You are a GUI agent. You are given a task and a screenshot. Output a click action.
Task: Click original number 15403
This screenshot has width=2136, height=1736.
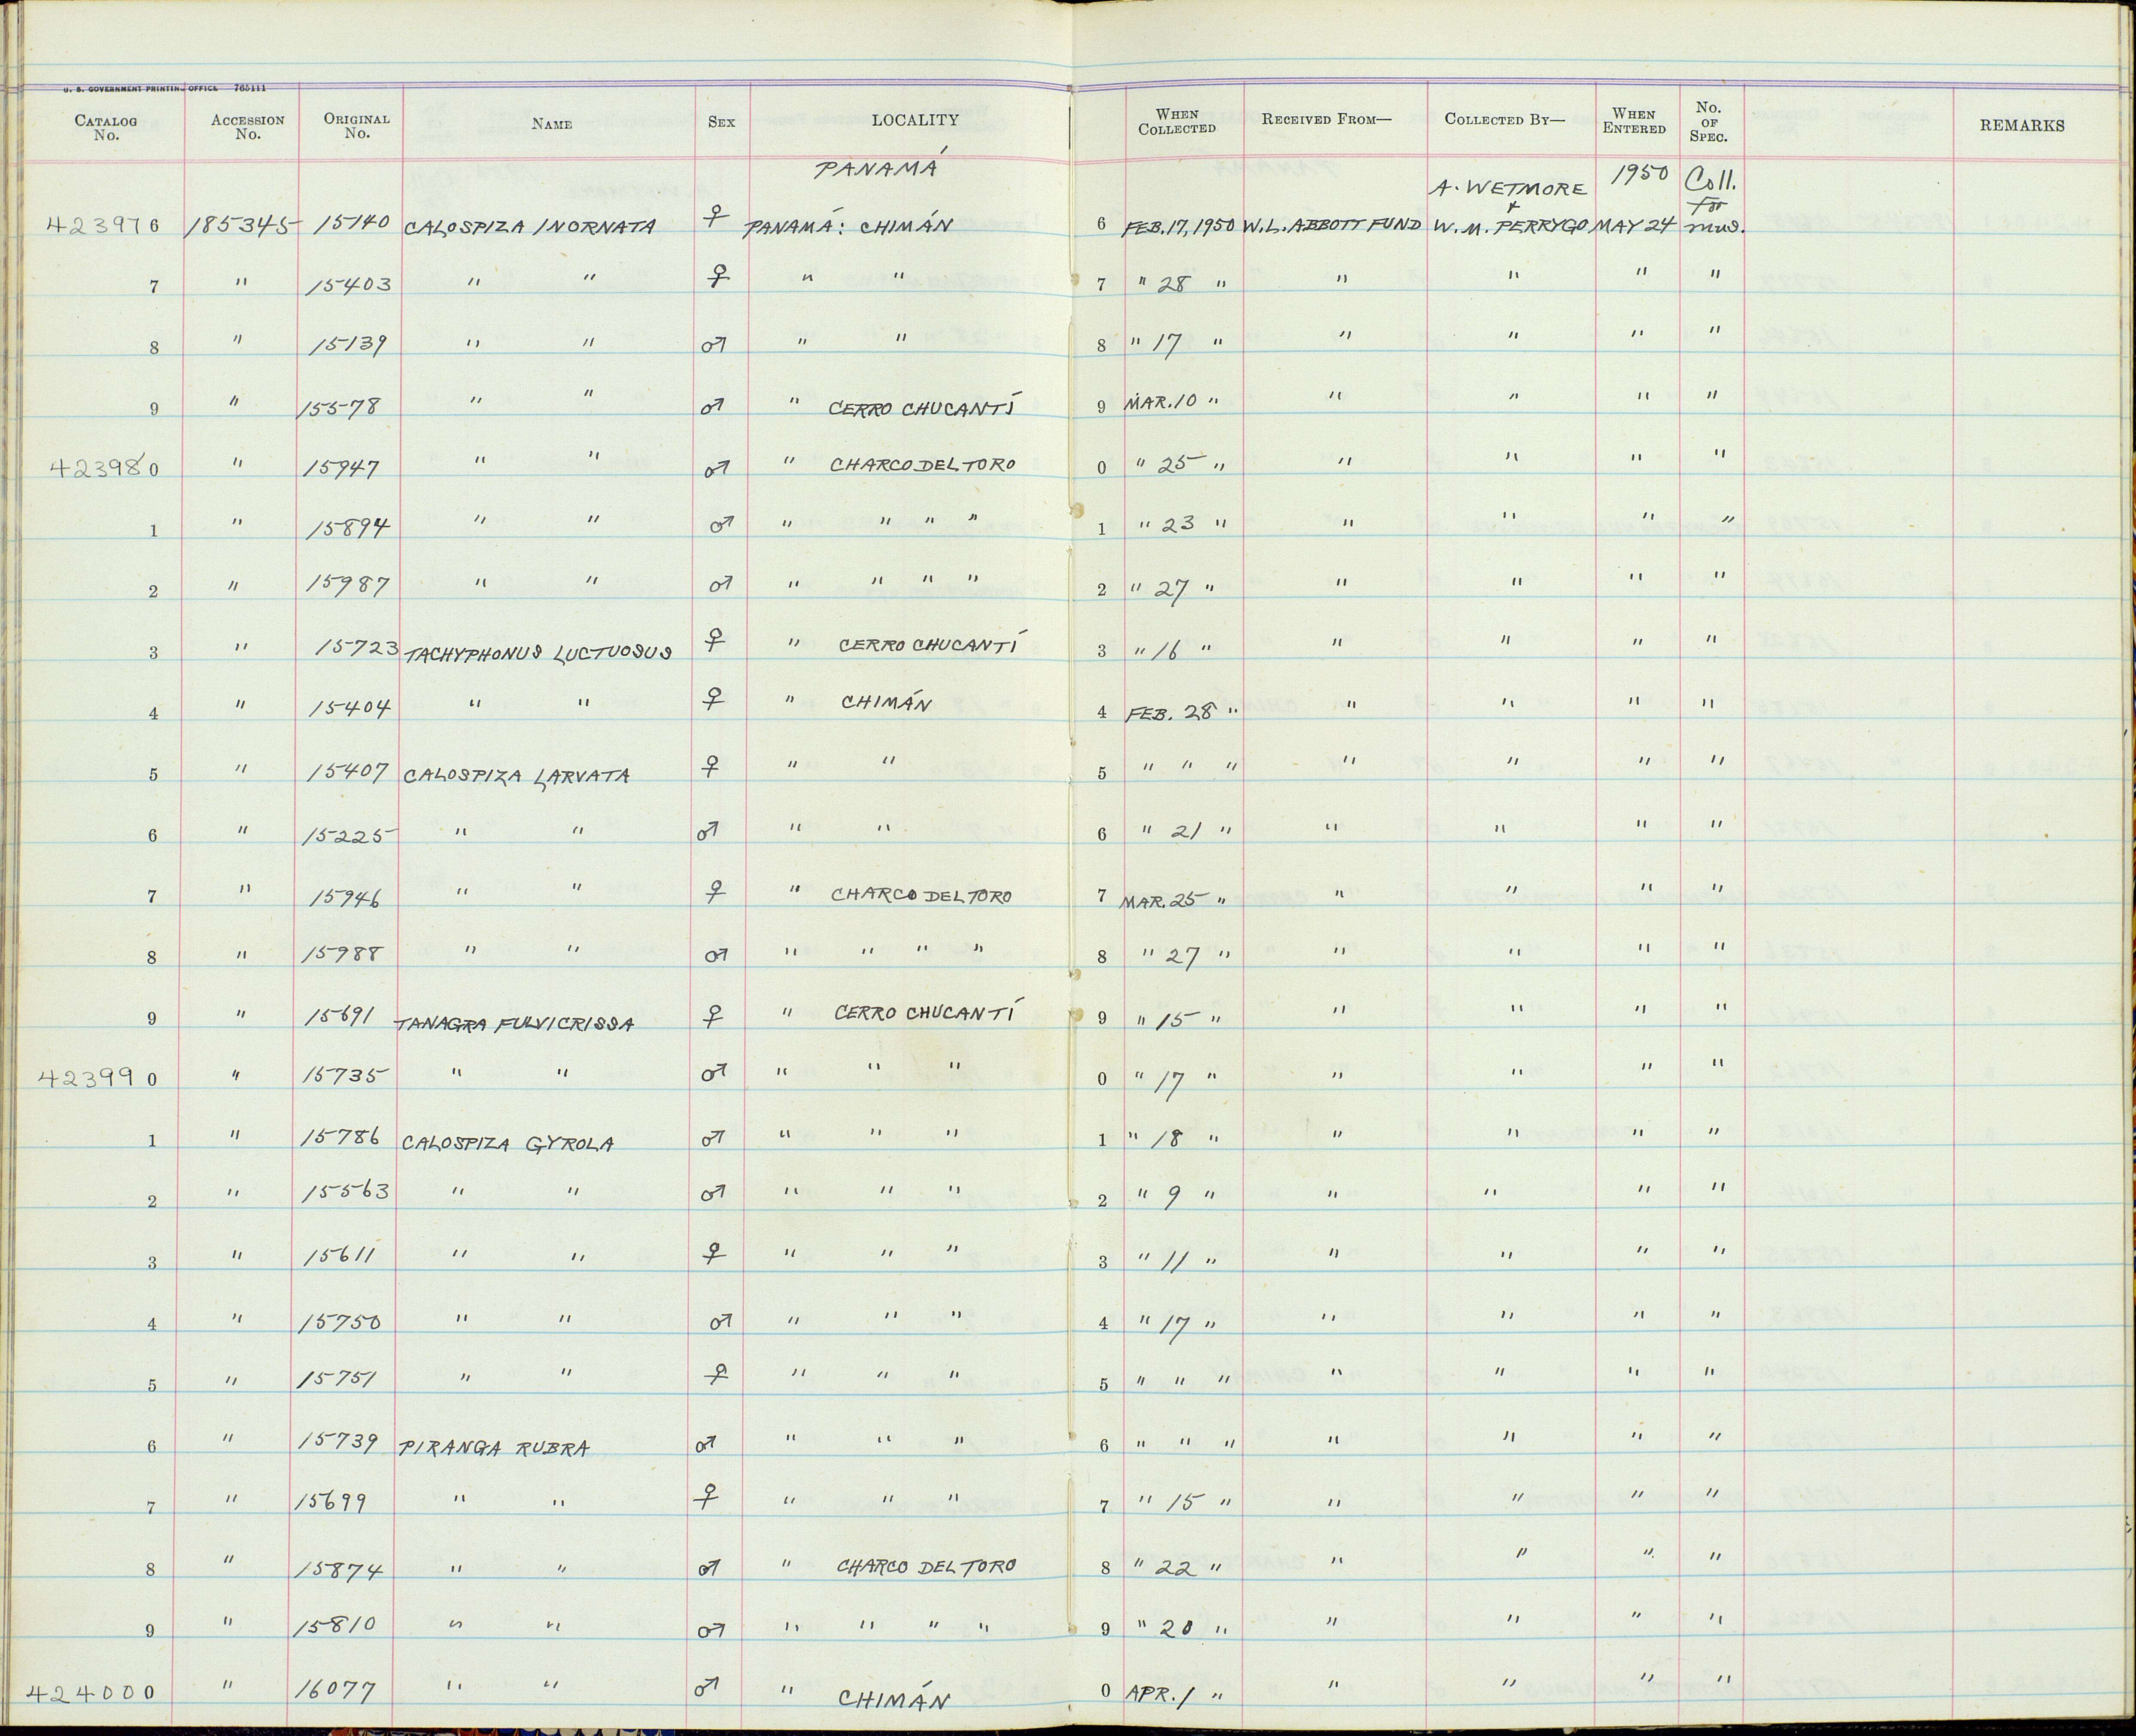350,286
